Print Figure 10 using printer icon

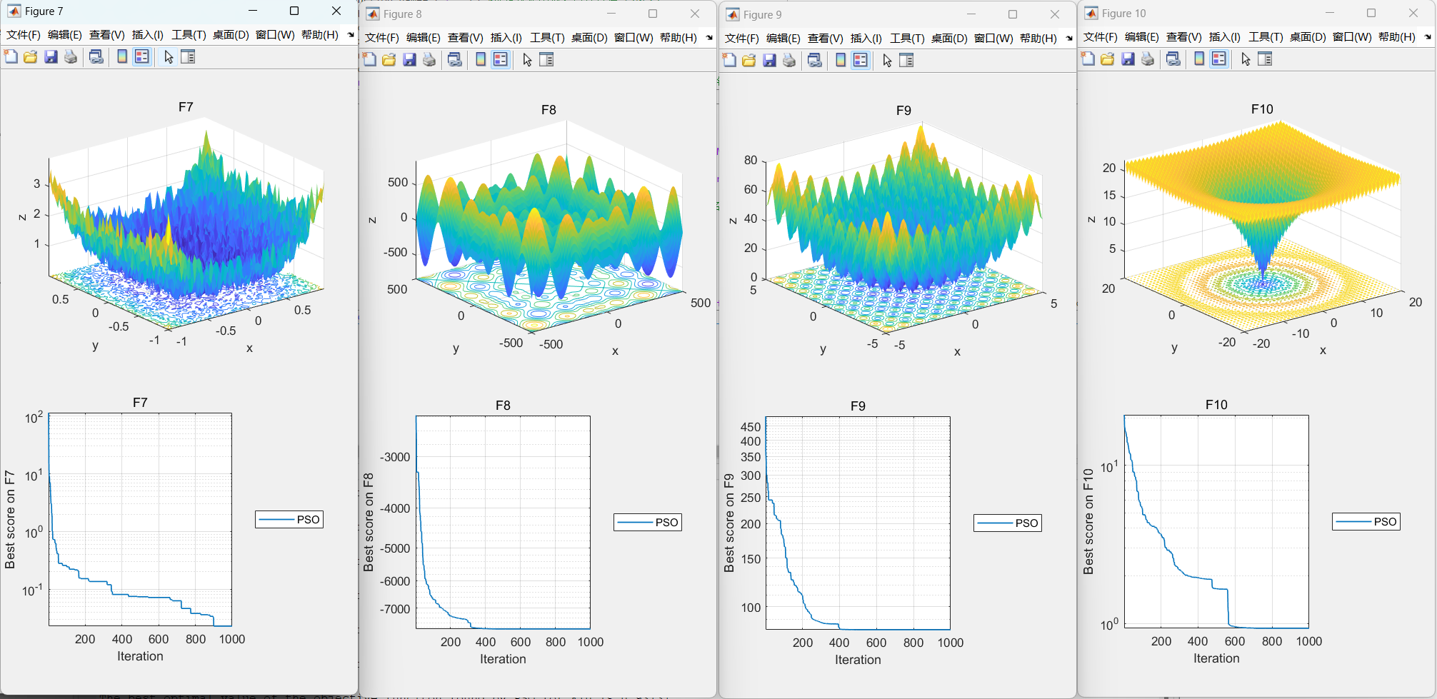click(x=1148, y=59)
